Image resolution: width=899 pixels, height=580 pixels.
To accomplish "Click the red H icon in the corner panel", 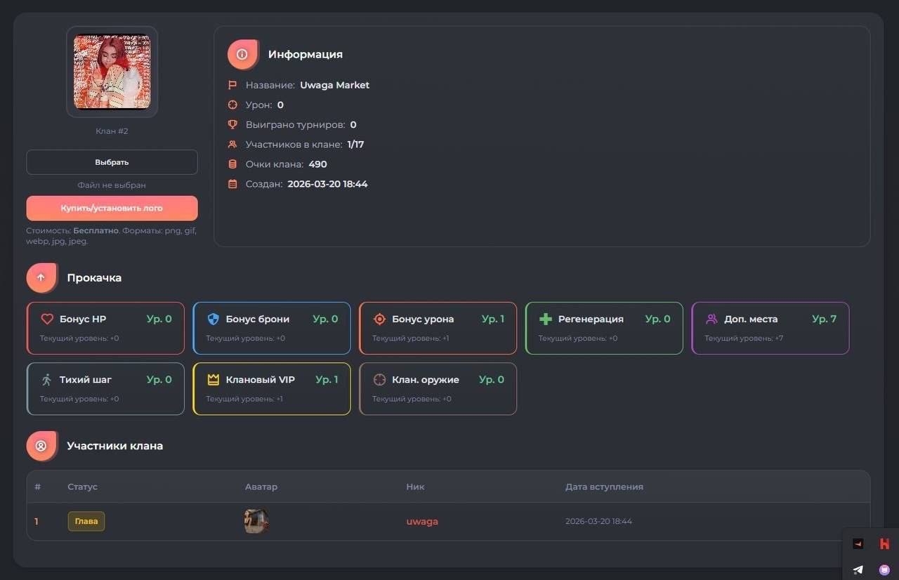I will coord(884,543).
